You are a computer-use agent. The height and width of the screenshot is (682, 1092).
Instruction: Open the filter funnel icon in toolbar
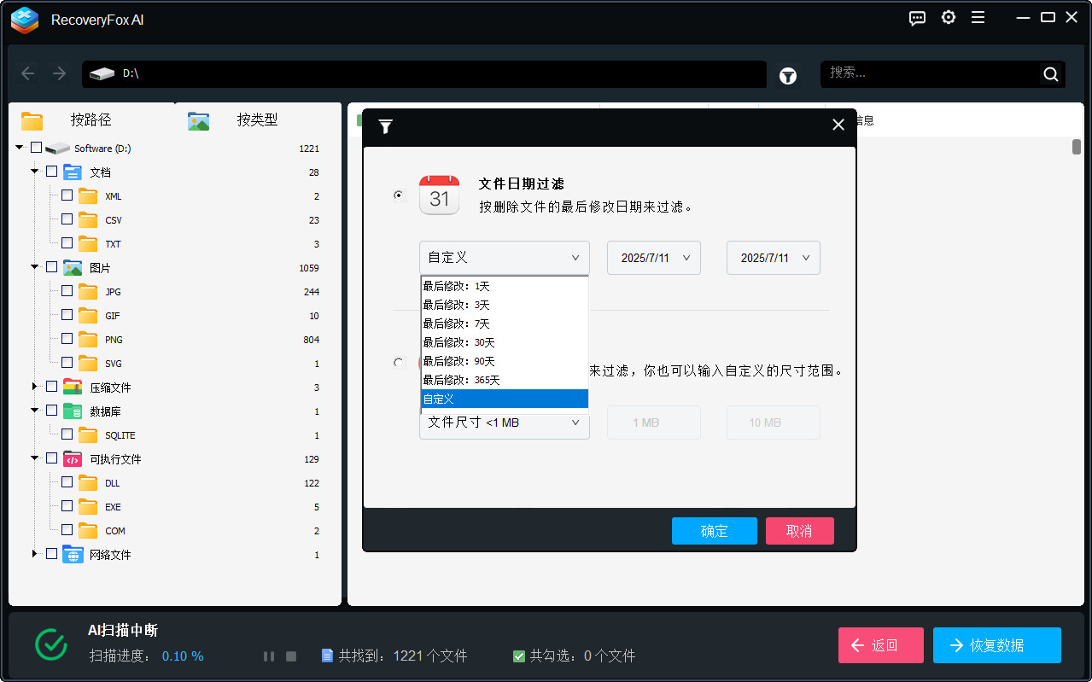click(x=787, y=75)
